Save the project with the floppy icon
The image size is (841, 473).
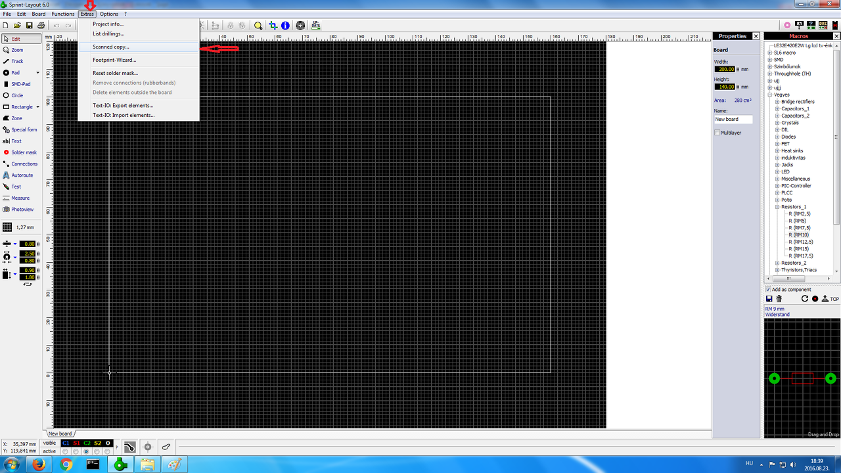[x=30, y=26]
